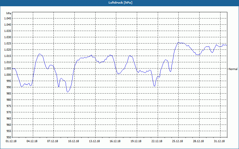Select the 04.12.18 date label

pos(32,141)
